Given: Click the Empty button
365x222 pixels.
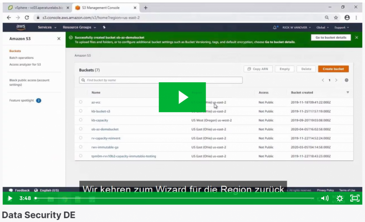Looking at the screenshot, I should pos(284,69).
